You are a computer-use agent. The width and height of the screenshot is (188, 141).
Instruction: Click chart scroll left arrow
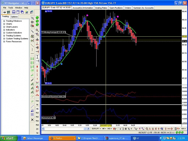tap(43, 129)
